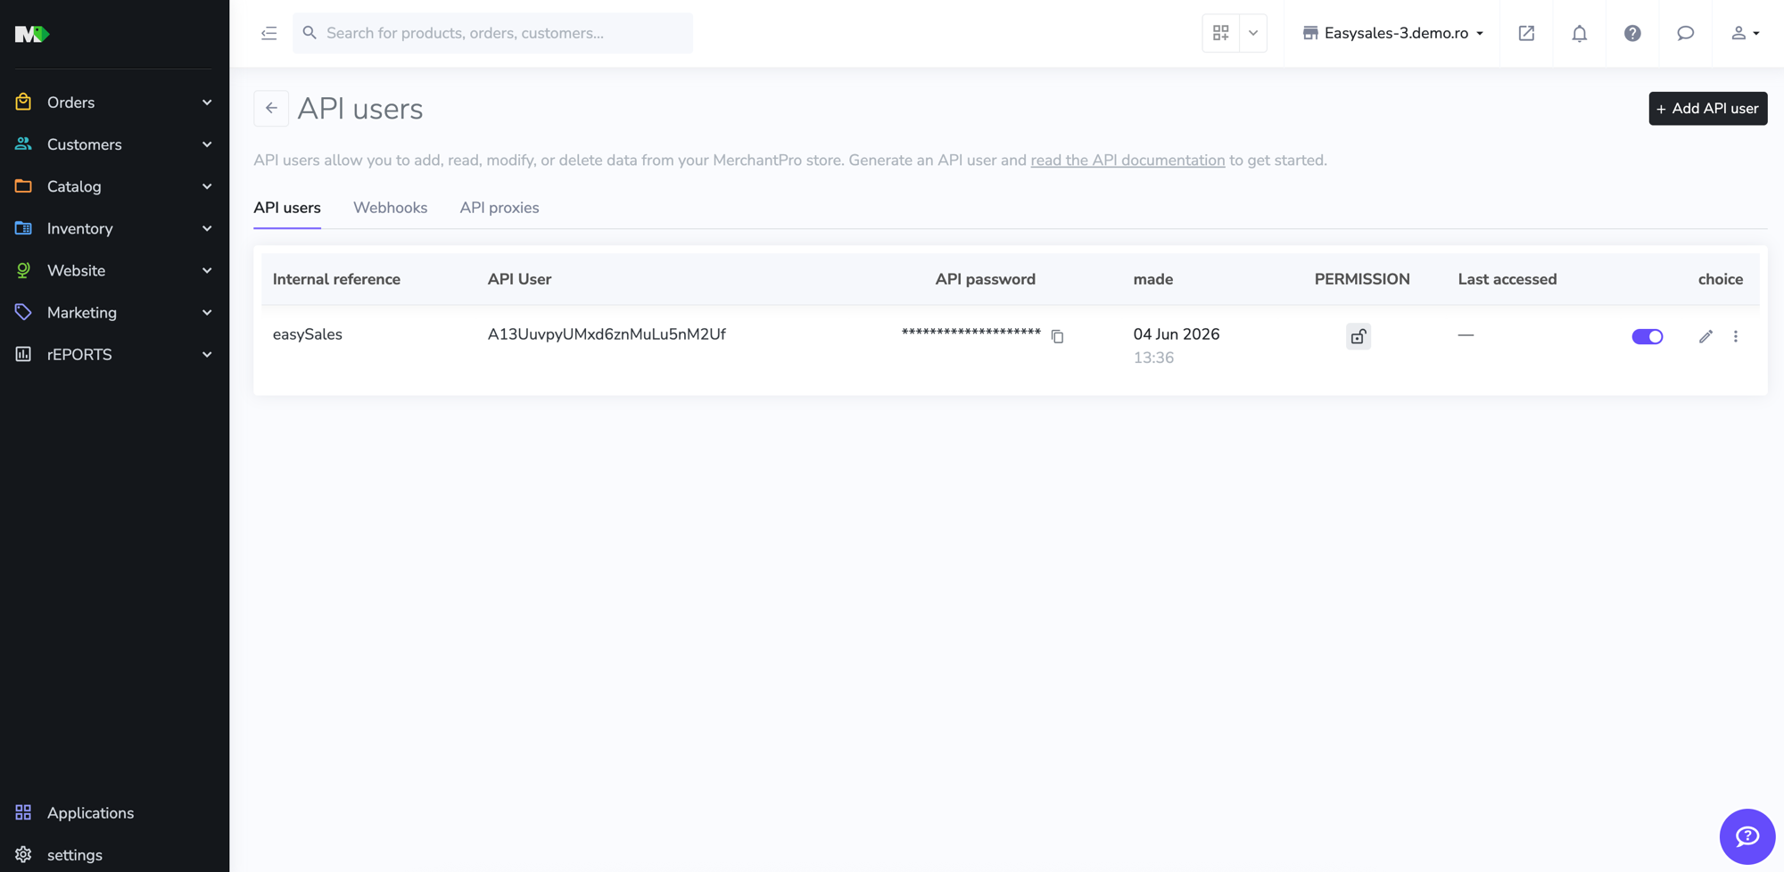Open the support chat bubble

(1747, 836)
